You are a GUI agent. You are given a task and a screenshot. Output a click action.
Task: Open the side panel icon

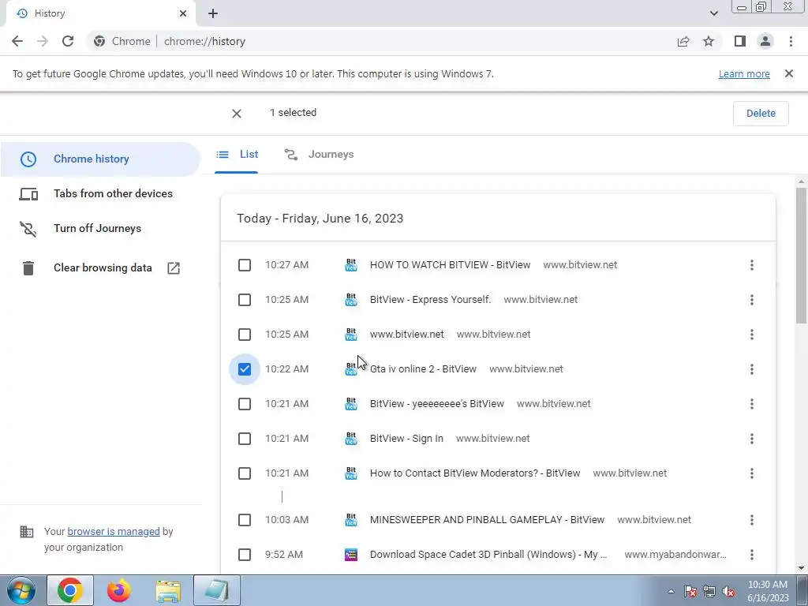tap(740, 41)
